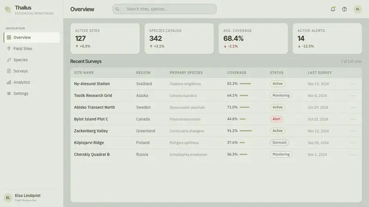Sort by Coverage column header
The height and width of the screenshot is (207, 369).
[x=237, y=73]
